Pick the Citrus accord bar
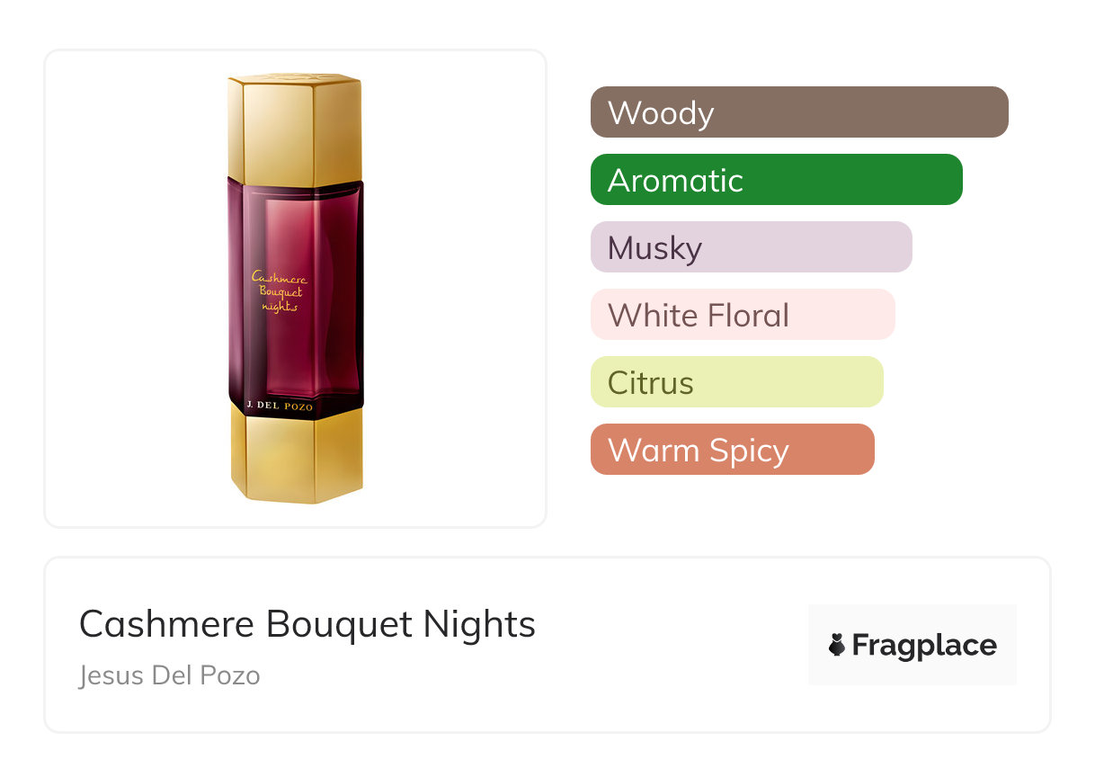 [736, 382]
